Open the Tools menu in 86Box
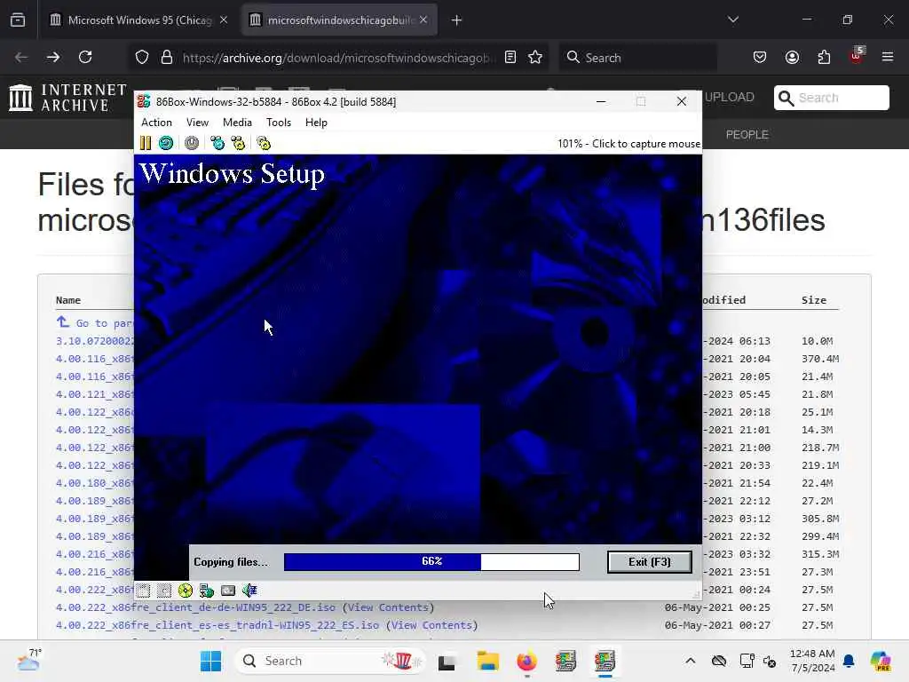Screen dimensions: 909x682 click(x=278, y=123)
